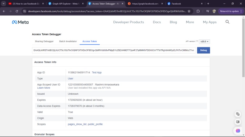The width and height of the screenshot is (245, 137).
Task: Go back to previous page
Action: coord(4,11)
